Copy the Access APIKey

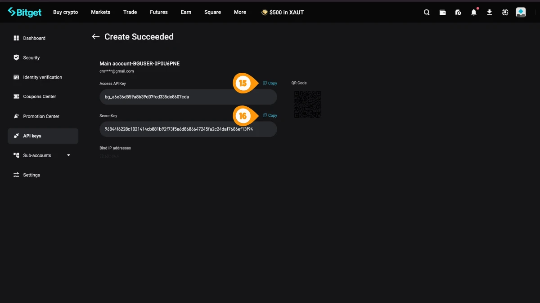click(x=270, y=83)
